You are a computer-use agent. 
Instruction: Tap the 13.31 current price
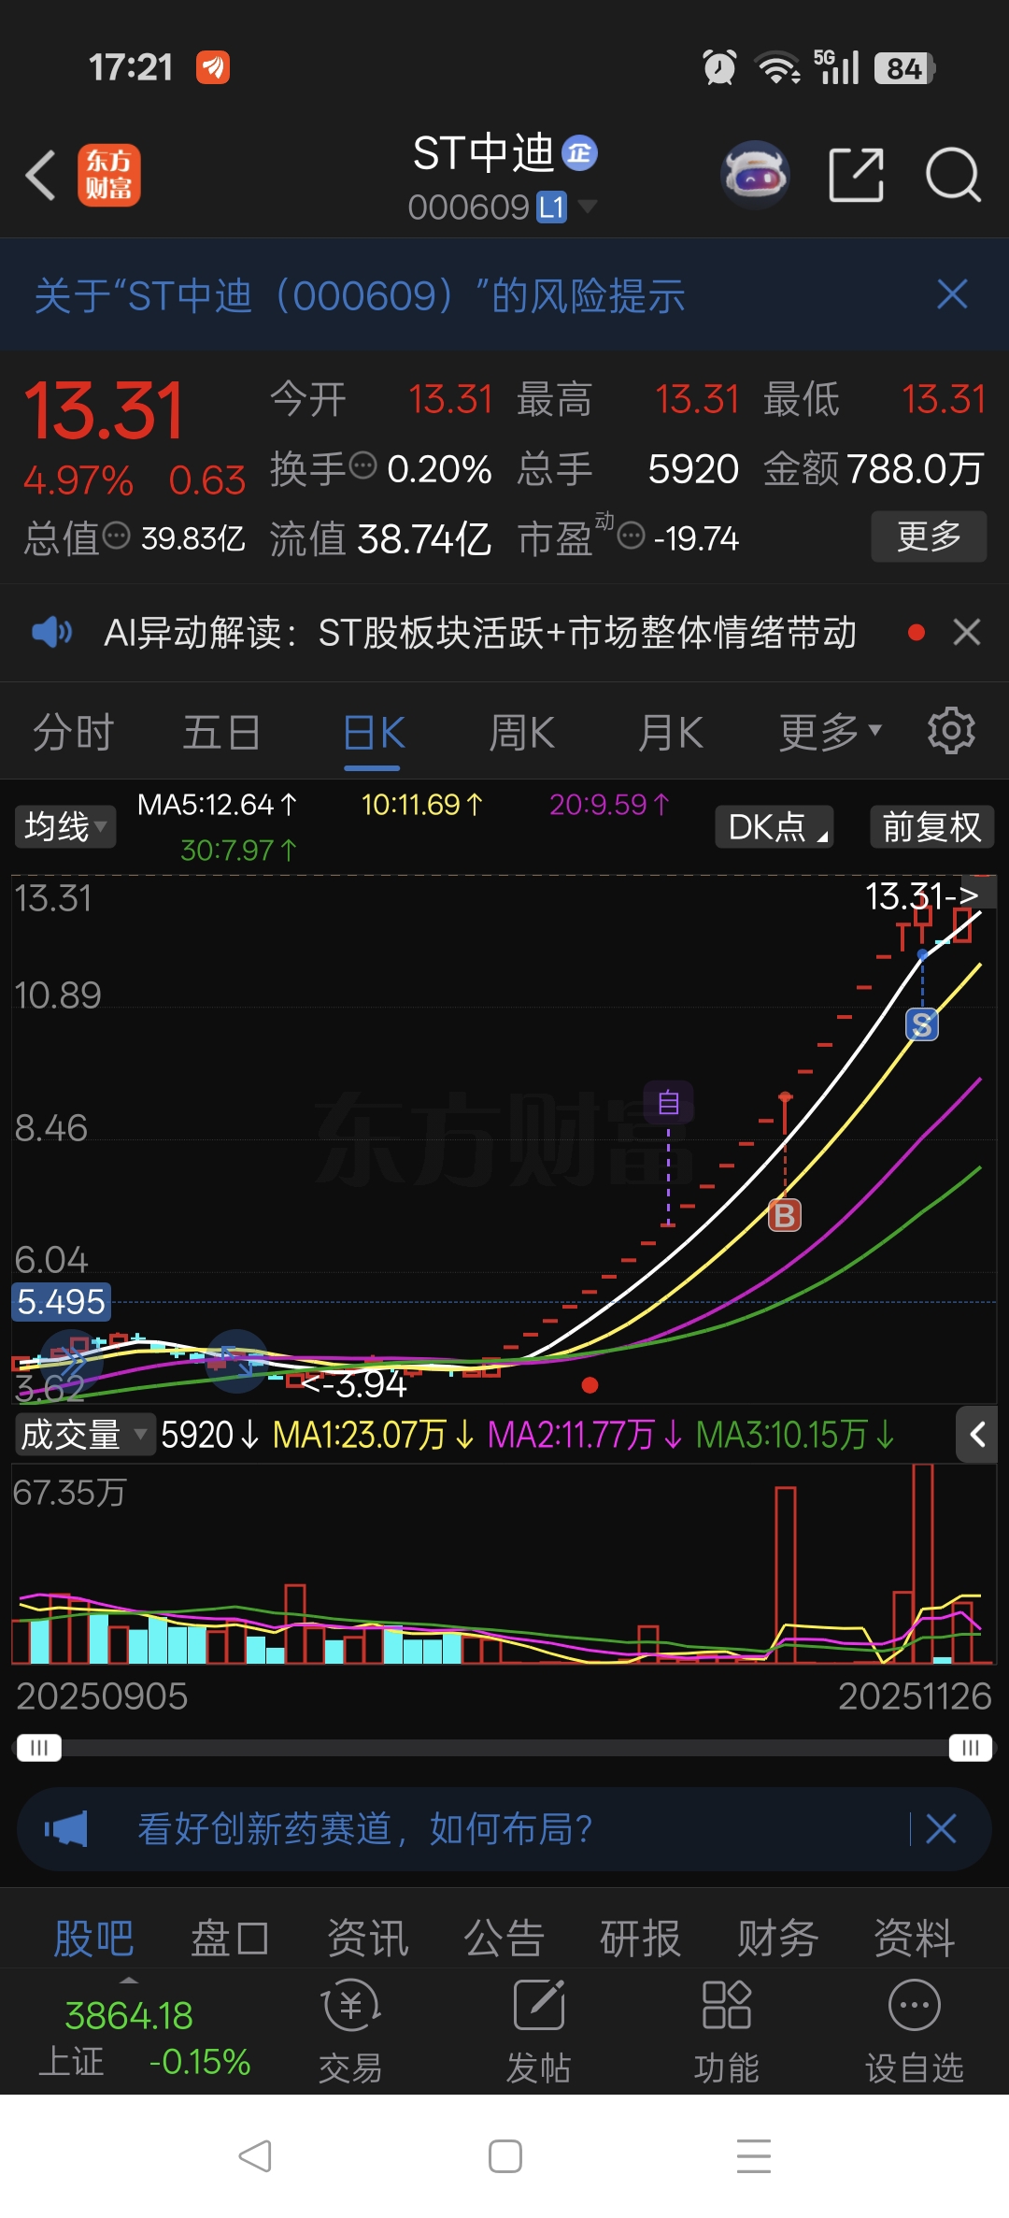point(104,410)
